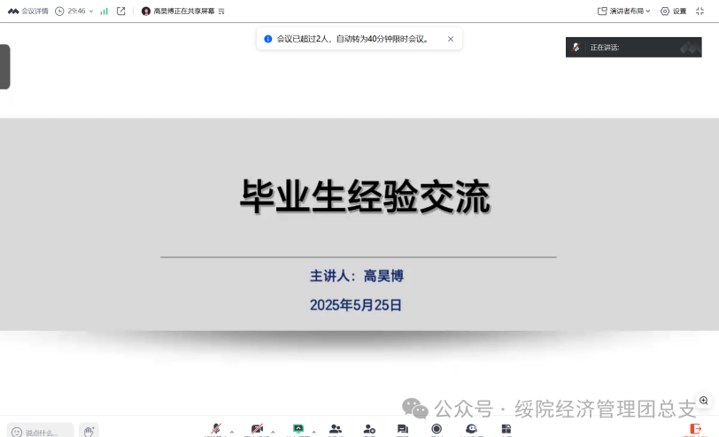The width and height of the screenshot is (719, 437).
Task: Toggle the recording button
Action: tap(437, 429)
